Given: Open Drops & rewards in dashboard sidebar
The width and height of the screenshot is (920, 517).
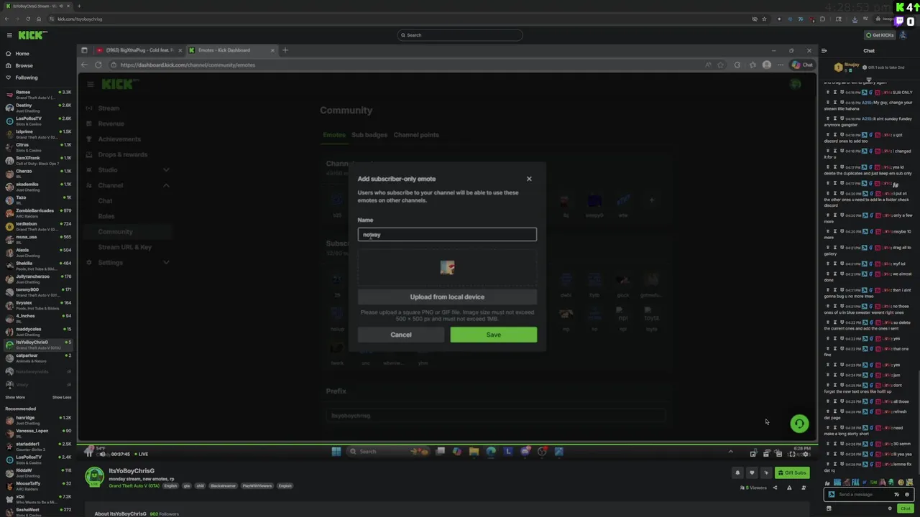Looking at the screenshot, I should pyautogui.click(x=122, y=154).
